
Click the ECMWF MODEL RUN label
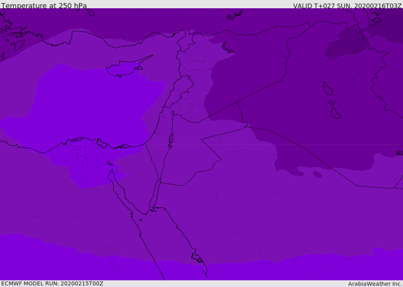pos(52,283)
